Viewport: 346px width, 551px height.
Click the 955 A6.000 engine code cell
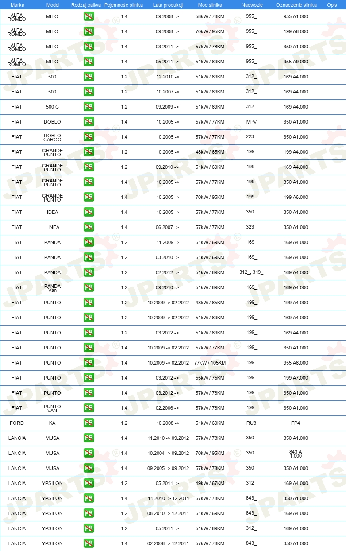click(x=296, y=363)
